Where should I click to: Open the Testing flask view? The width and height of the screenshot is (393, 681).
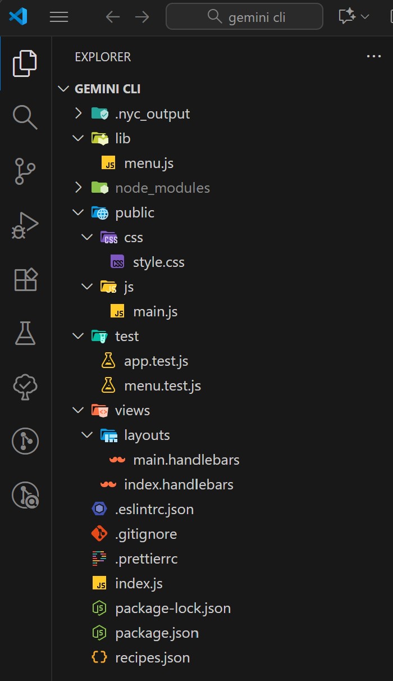click(x=25, y=333)
